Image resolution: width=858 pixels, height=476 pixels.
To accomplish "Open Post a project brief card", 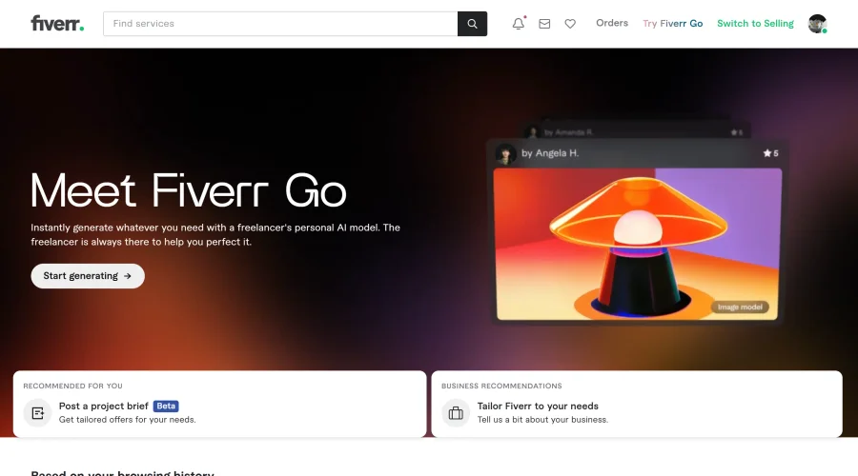I will point(219,404).
